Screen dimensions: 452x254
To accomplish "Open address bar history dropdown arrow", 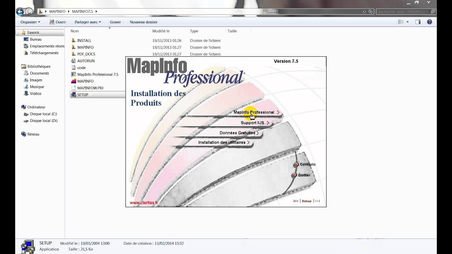I will point(365,12).
